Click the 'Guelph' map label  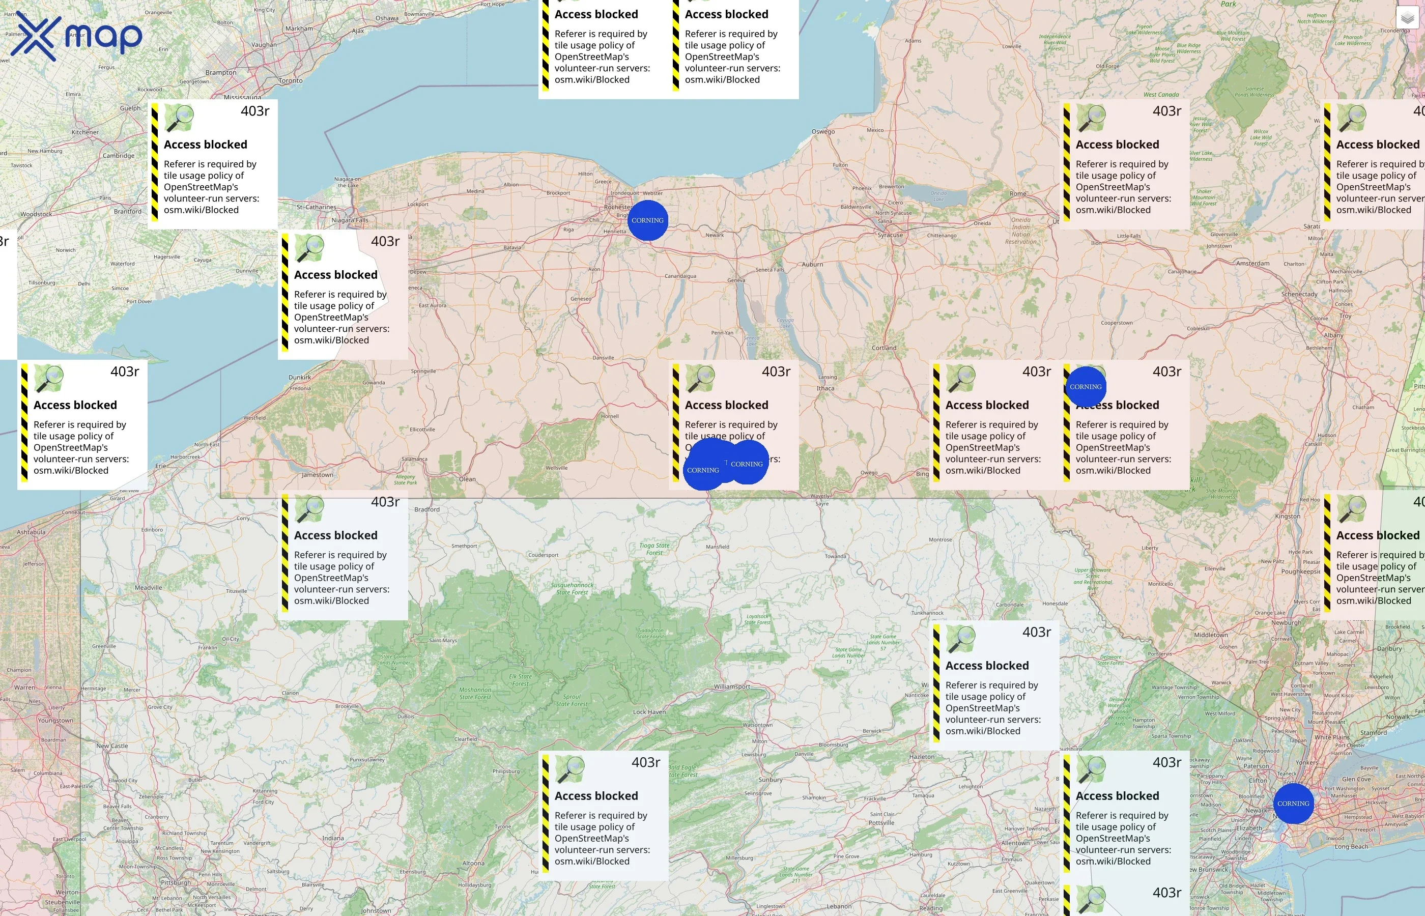click(130, 108)
